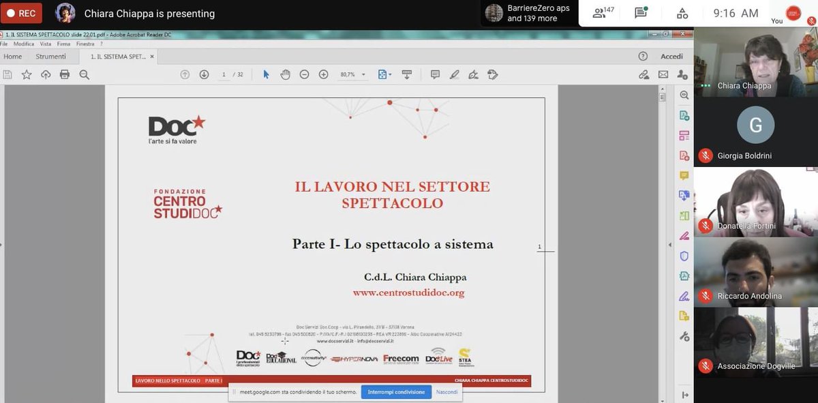Click the sidebar Protect shield tool
The height and width of the screenshot is (403, 818).
point(684,256)
